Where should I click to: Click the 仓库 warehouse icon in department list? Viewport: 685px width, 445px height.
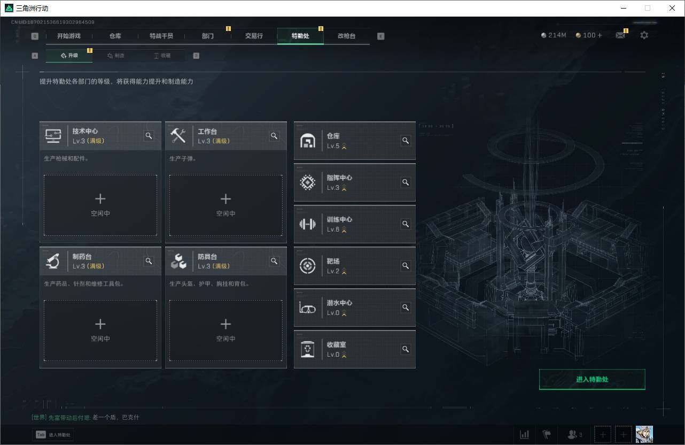pyautogui.click(x=308, y=141)
